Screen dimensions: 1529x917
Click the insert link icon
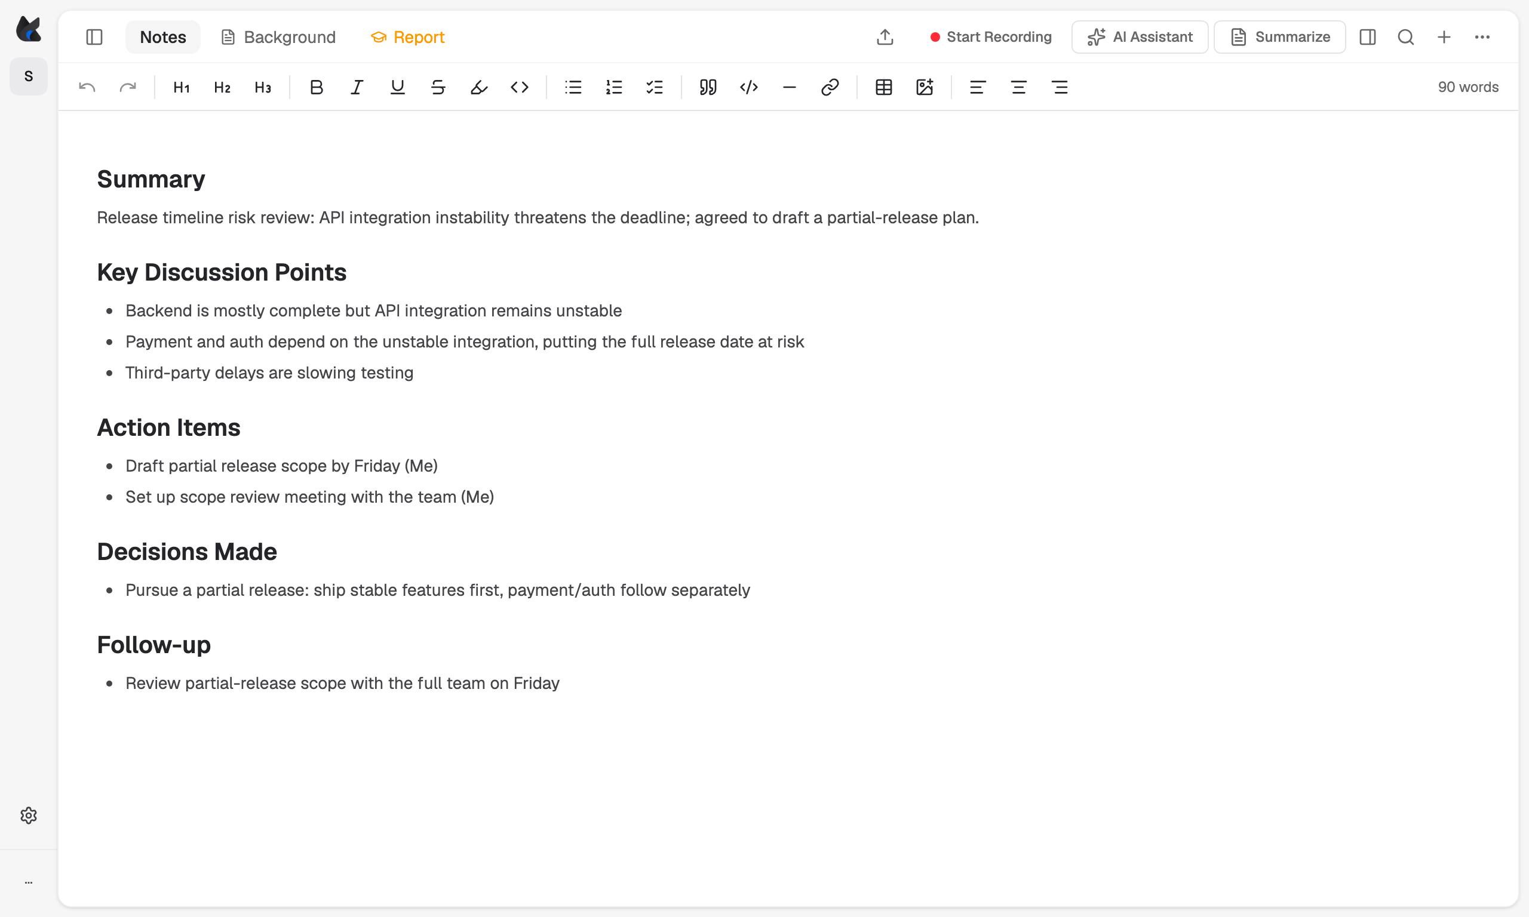tap(830, 87)
